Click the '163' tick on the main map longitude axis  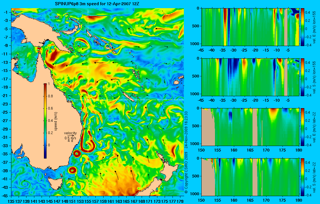pos(119,201)
